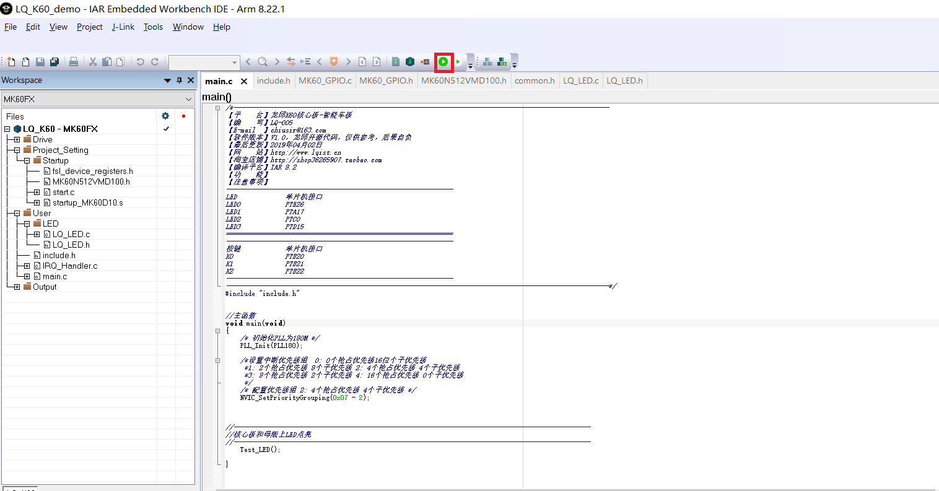Click the Undo arrow icon
This screenshot has width=939, height=491.
click(x=141, y=61)
